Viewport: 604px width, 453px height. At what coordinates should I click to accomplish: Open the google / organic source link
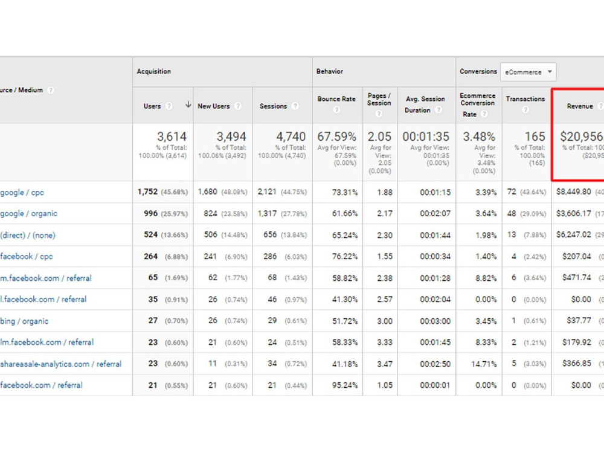pos(28,213)
